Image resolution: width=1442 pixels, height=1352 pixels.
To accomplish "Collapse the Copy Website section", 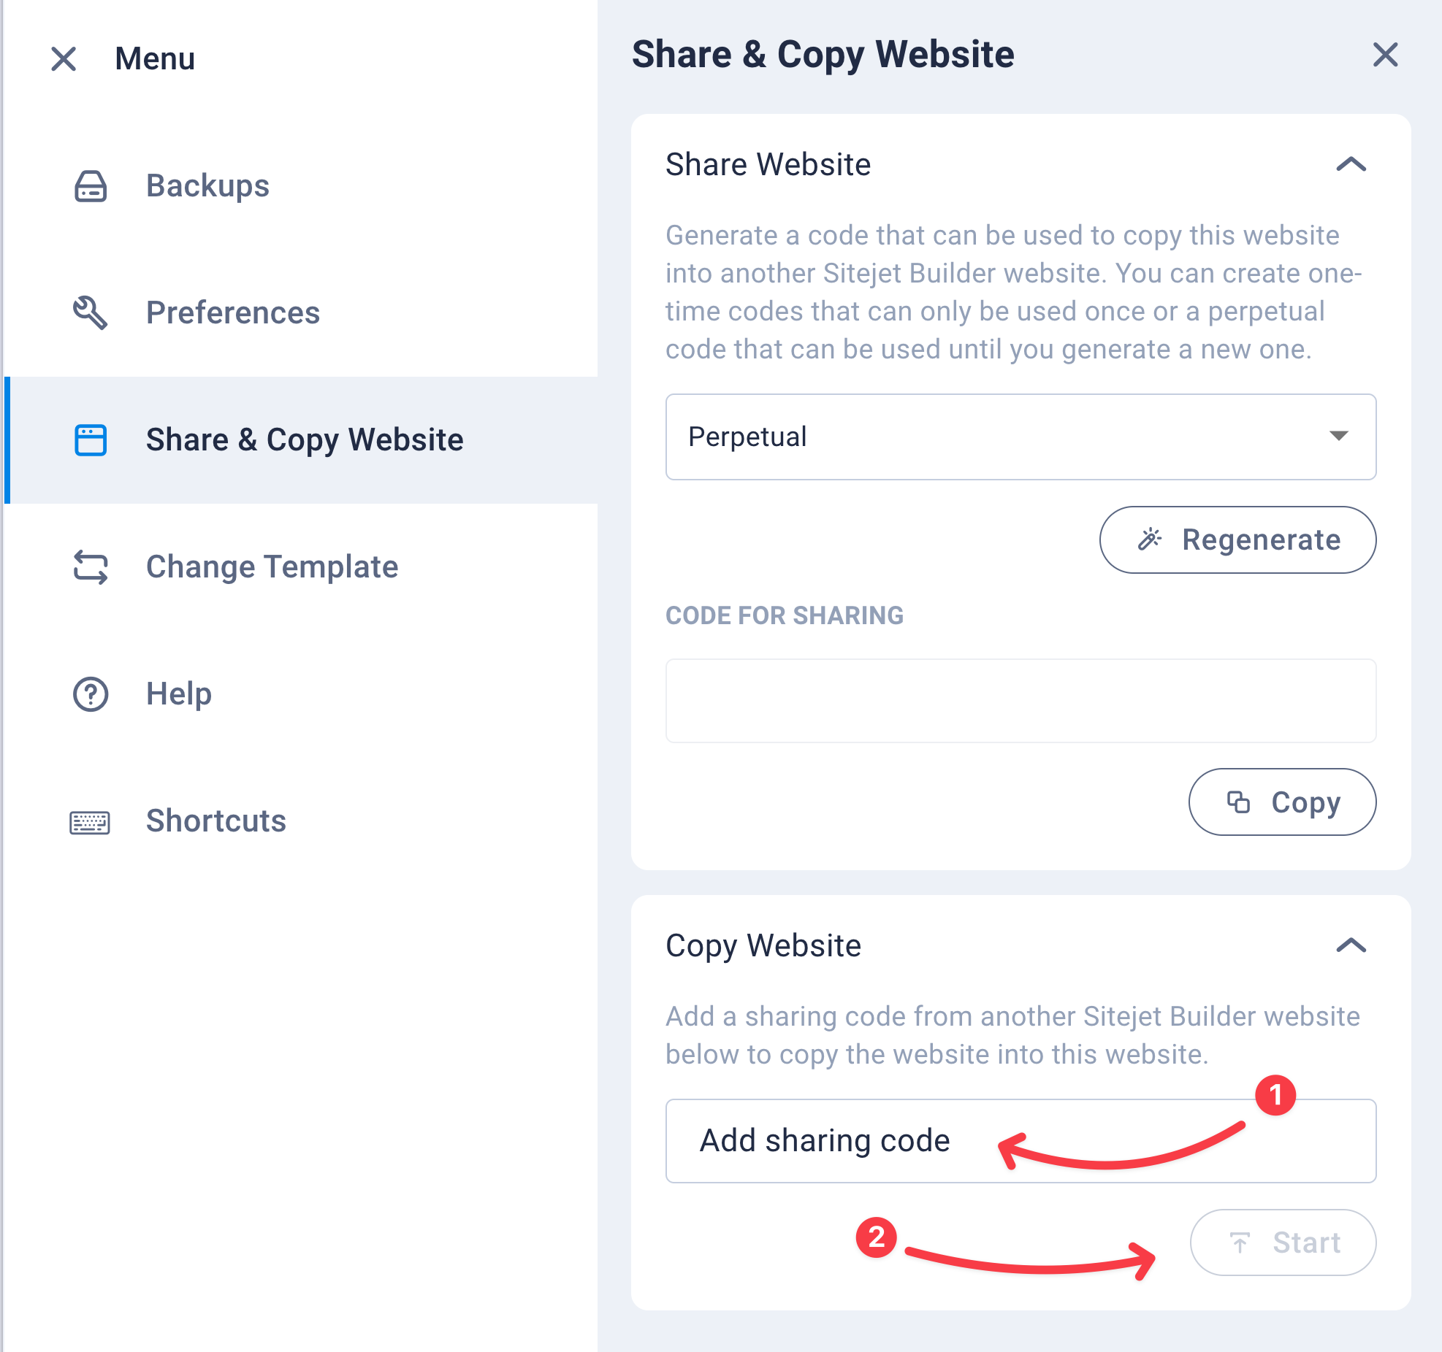I will [1351, 945].
